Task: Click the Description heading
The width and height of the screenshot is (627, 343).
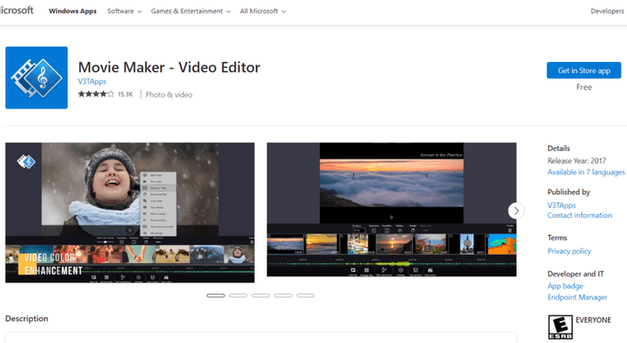Action: pyautogui.click(x=27, y=318)
